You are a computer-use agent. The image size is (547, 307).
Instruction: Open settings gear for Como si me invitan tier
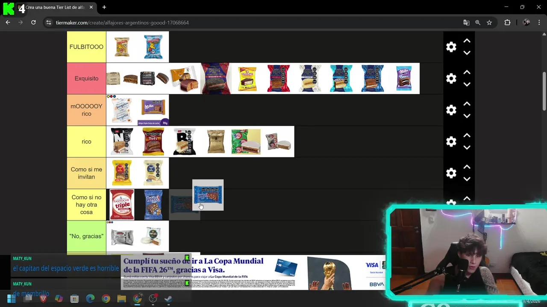pos(451,173)
